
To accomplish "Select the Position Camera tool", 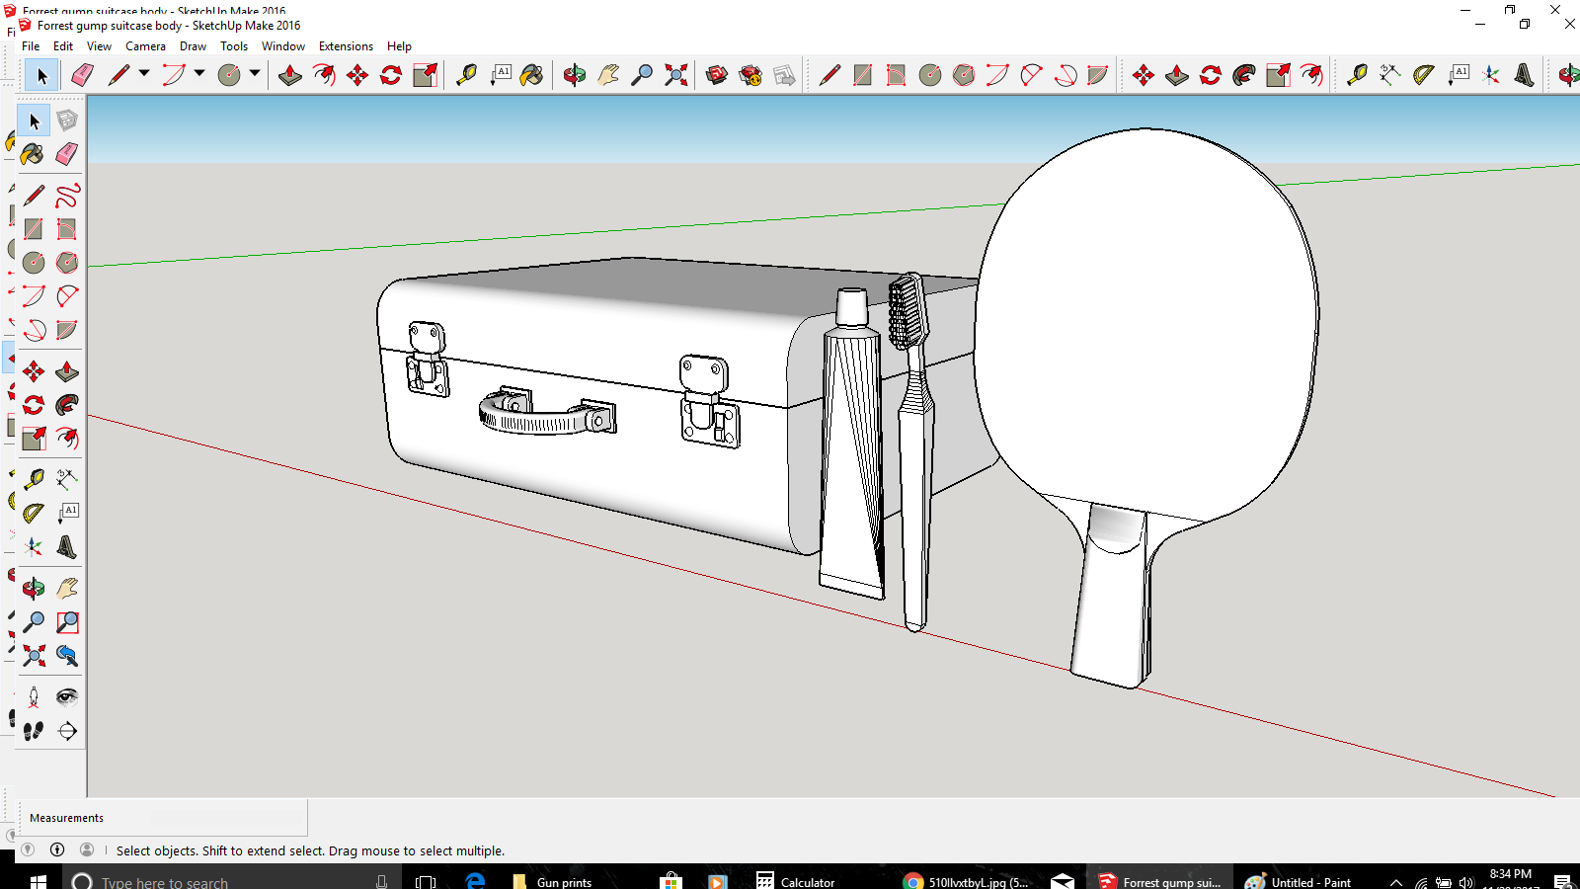I will coord(34,697).
